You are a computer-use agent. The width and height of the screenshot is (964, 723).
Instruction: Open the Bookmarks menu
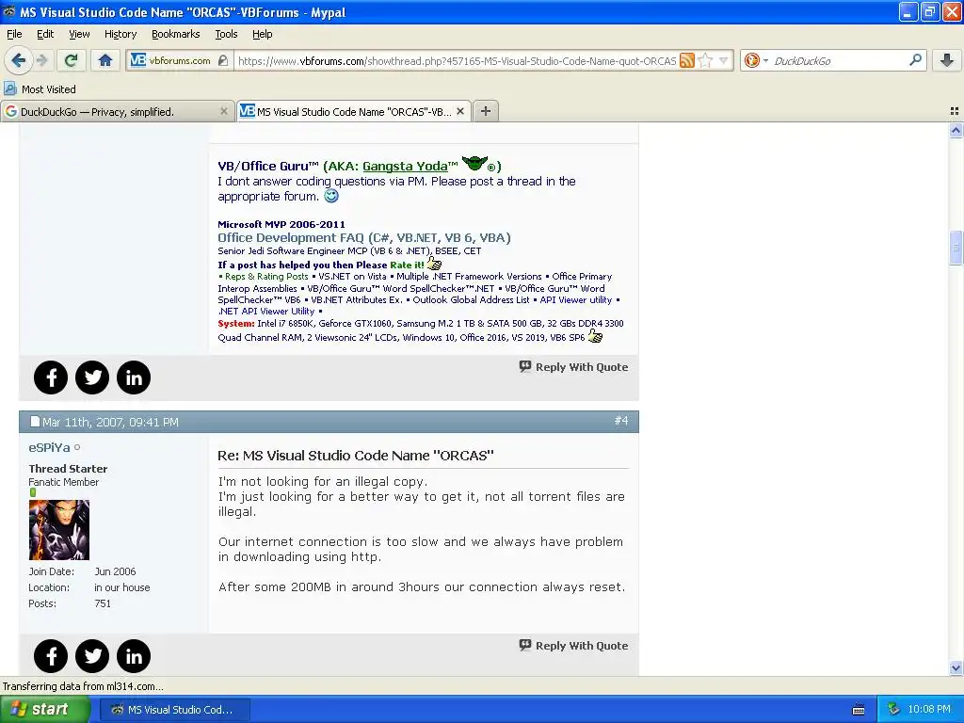(x=175, y=34)
